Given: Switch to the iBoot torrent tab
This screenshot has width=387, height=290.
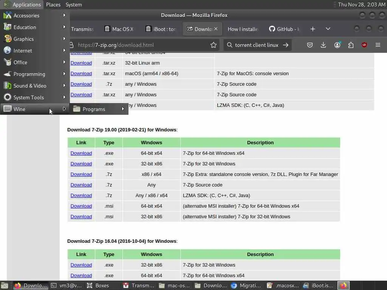Looking at the screenshot, I should [x=161, y=29].
